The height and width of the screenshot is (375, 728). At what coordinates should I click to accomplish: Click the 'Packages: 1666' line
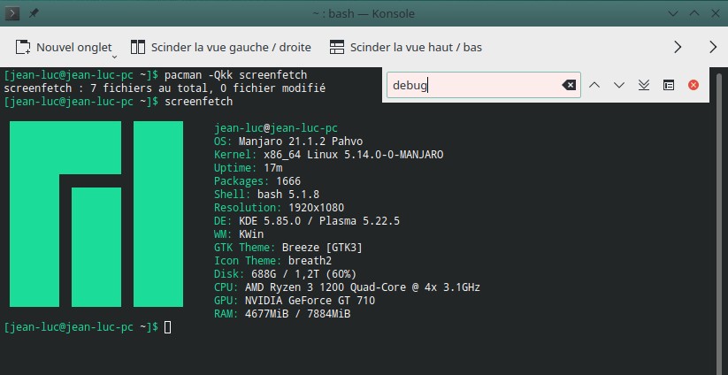click(257, 181)
